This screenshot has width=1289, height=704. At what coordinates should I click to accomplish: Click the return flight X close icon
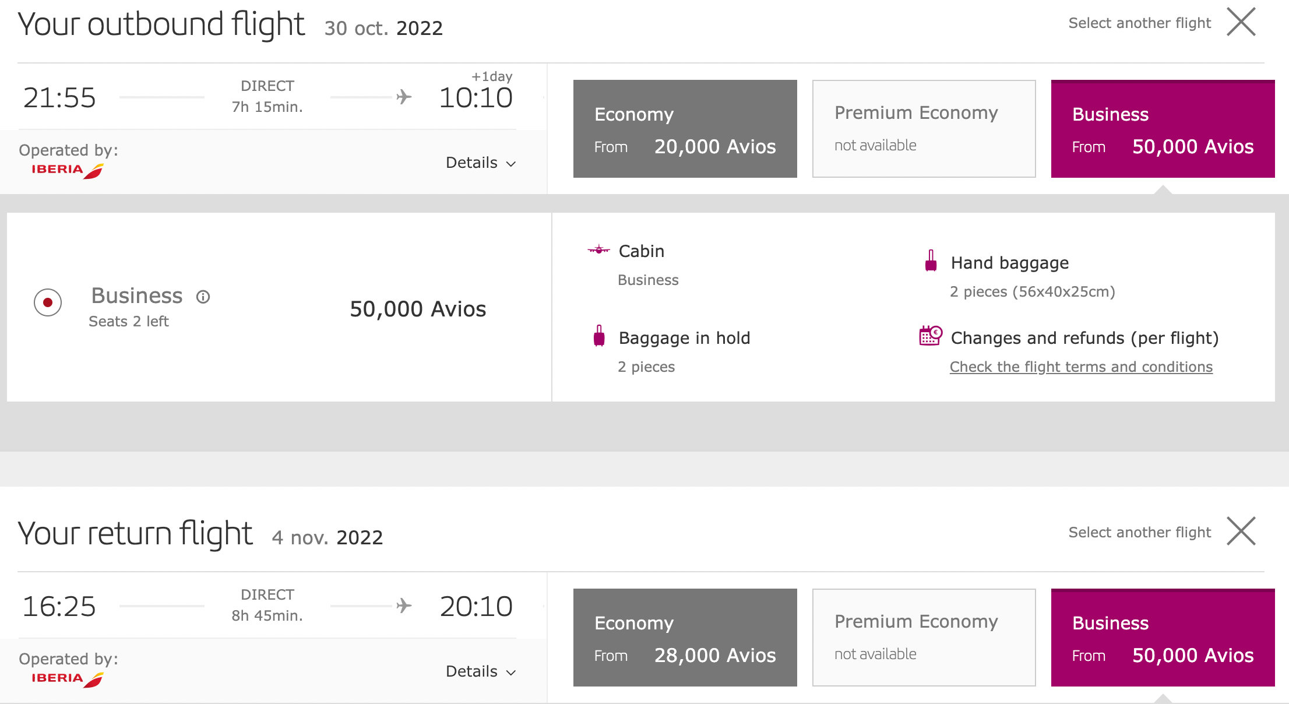coord(1241,531)
